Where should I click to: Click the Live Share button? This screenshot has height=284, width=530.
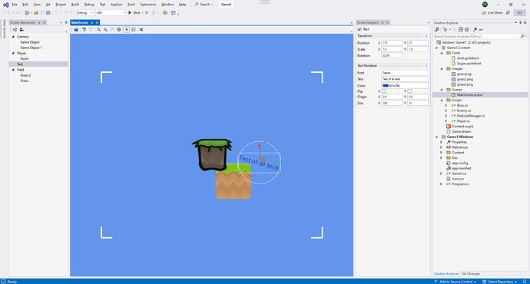(492, 12)
